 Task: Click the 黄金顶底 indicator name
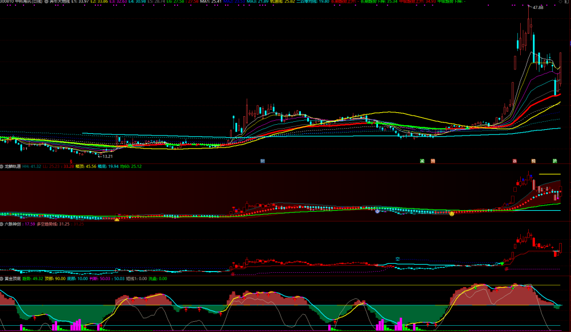click(x=13, y=278)
